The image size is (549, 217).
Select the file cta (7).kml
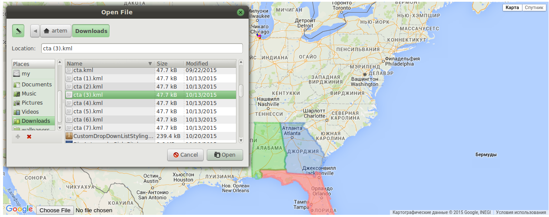pos(150,128)
